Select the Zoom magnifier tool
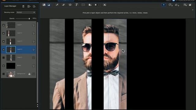196x110 pixels. click(185, 5)
